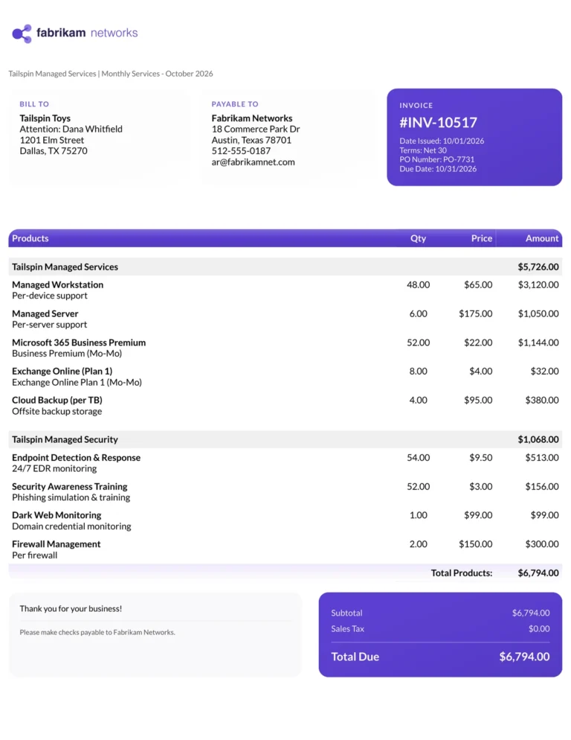Click the 'Products' column header
The height and width of the screenshot is (740, 571).
[30, 238]
